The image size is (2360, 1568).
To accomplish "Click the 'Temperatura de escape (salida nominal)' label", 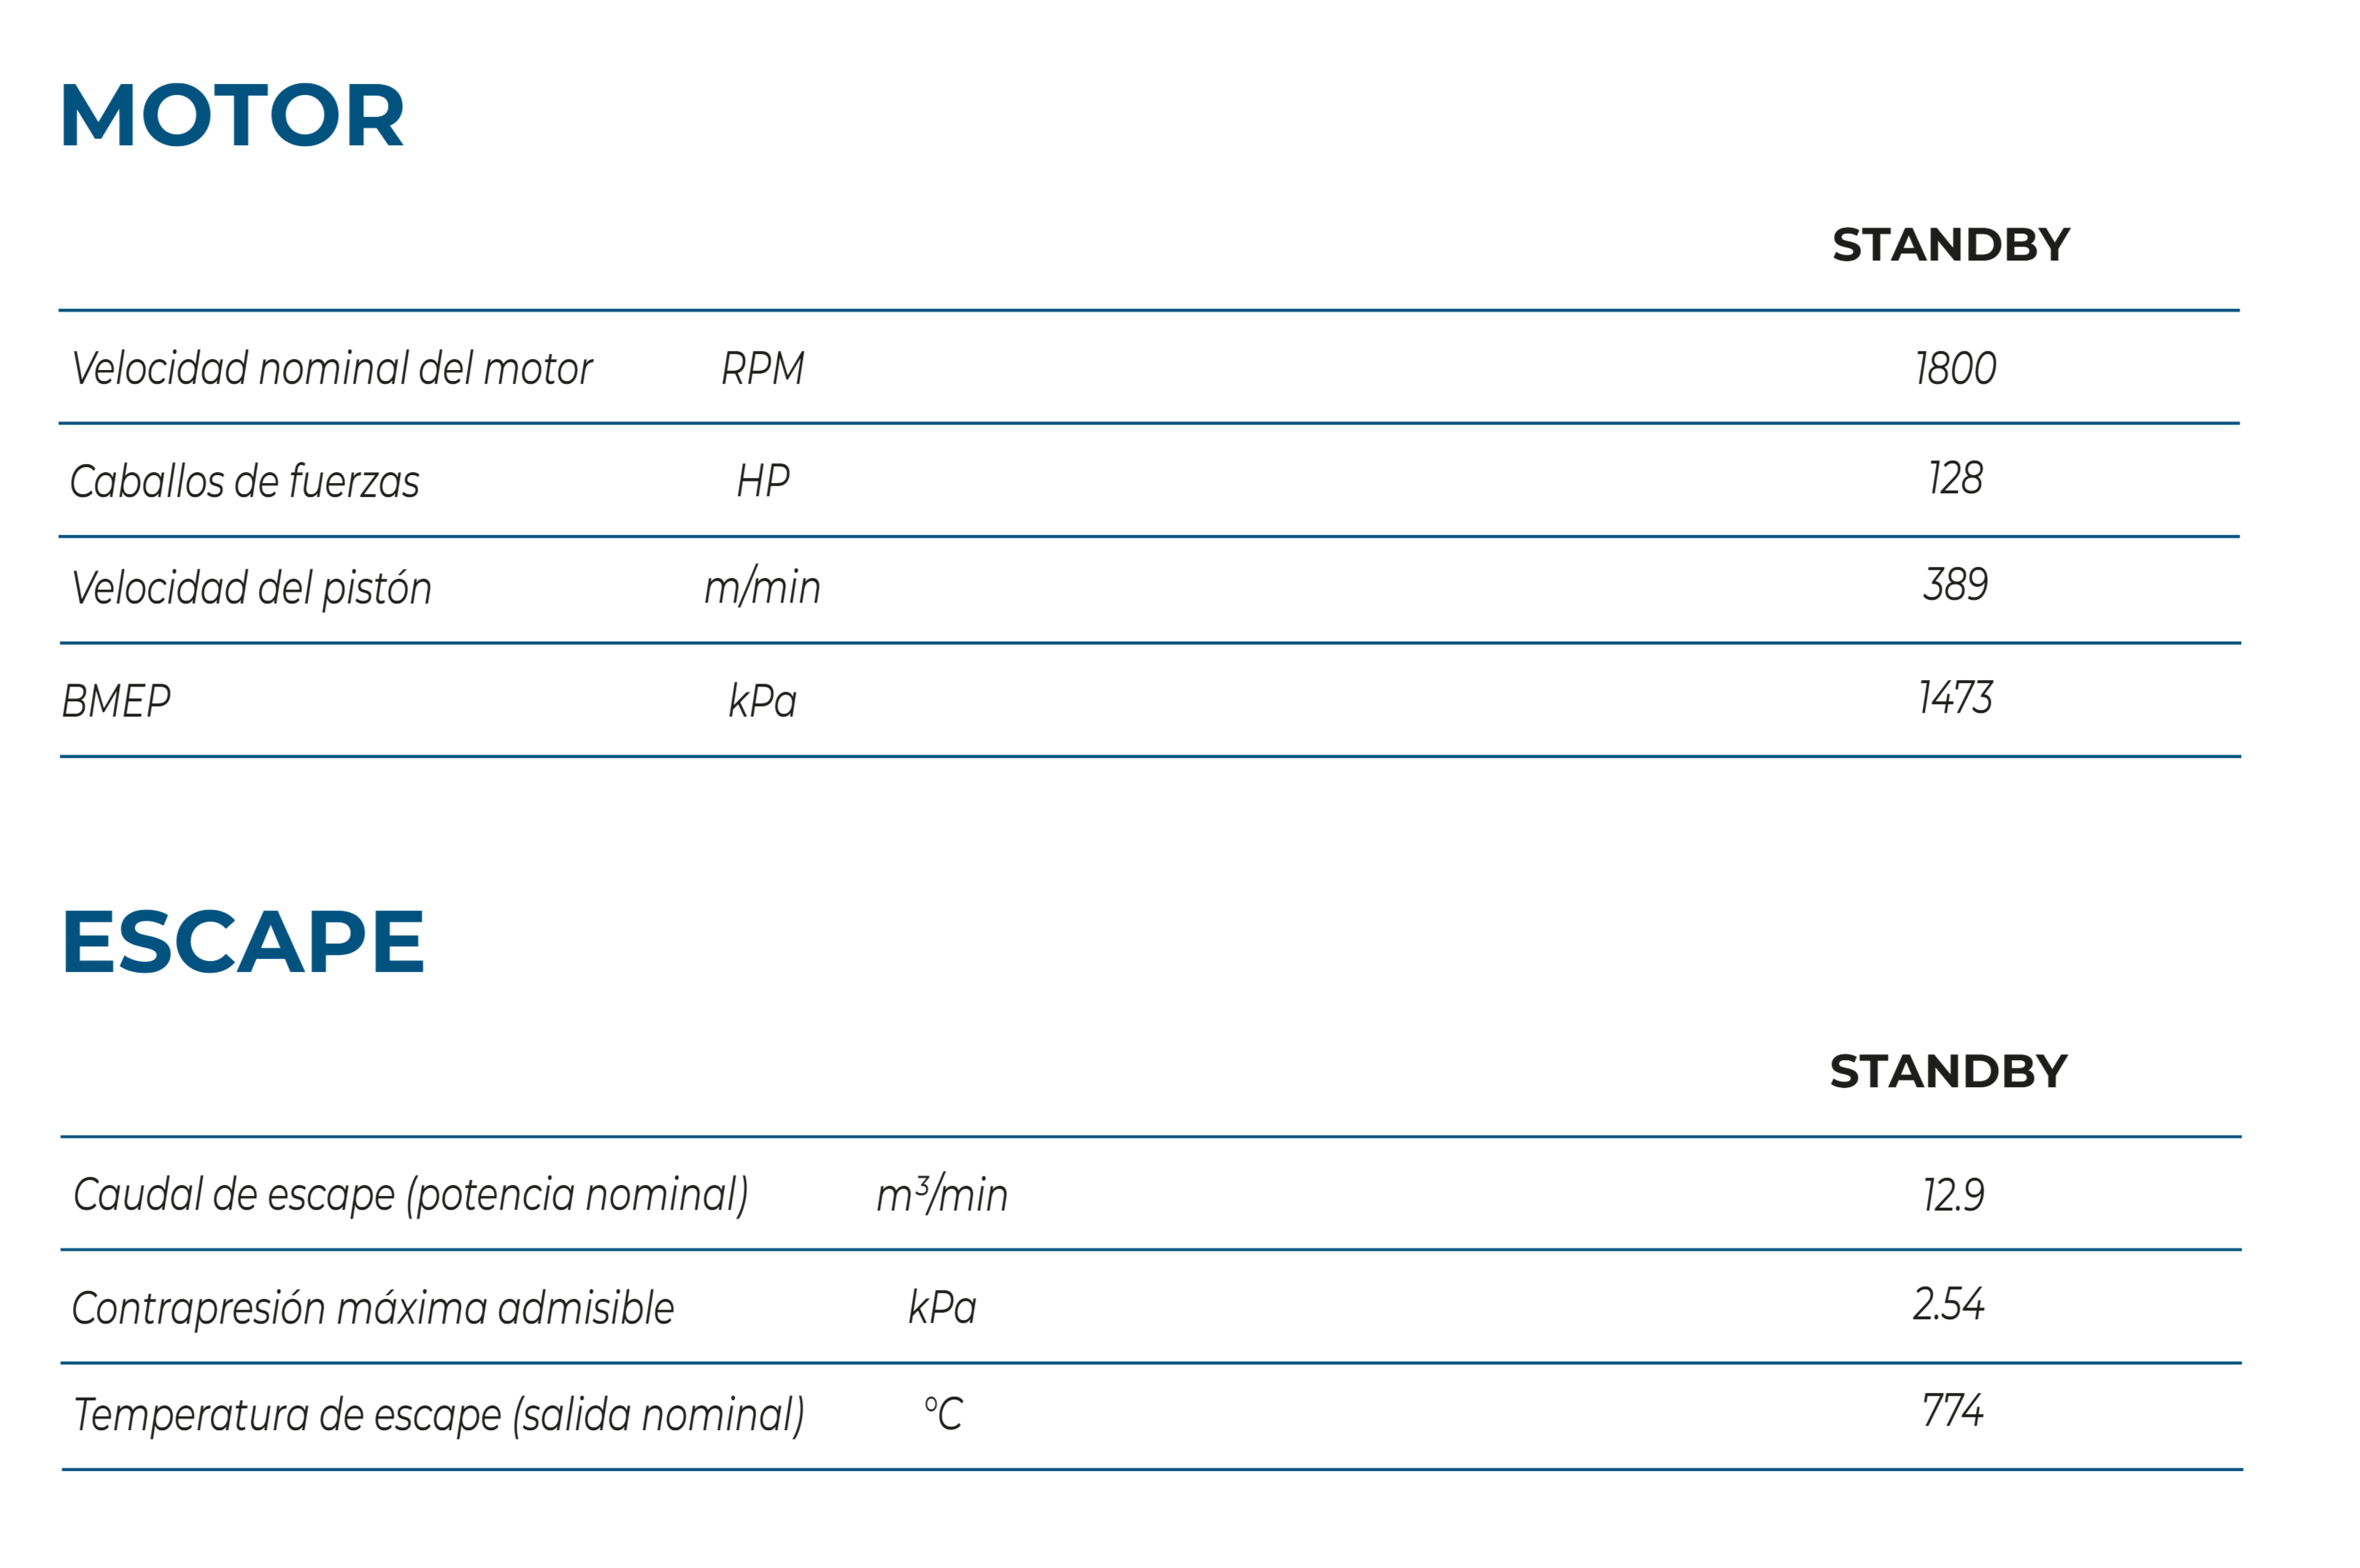I will click(439, 1415).
